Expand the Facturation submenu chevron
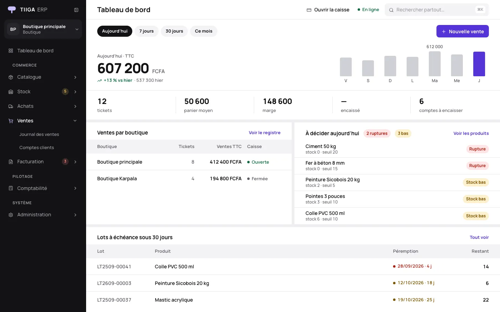 pyautogui.click(x=75, y=162)
